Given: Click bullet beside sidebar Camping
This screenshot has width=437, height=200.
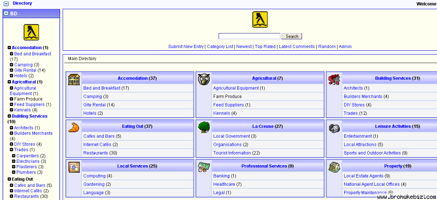Looking at the screenshot, I should (11, 64).
